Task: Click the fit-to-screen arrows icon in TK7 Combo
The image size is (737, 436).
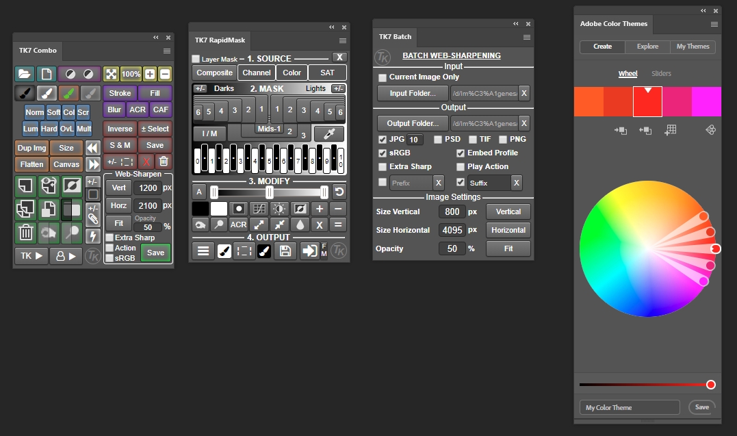Action: click(x=111, y=74)
